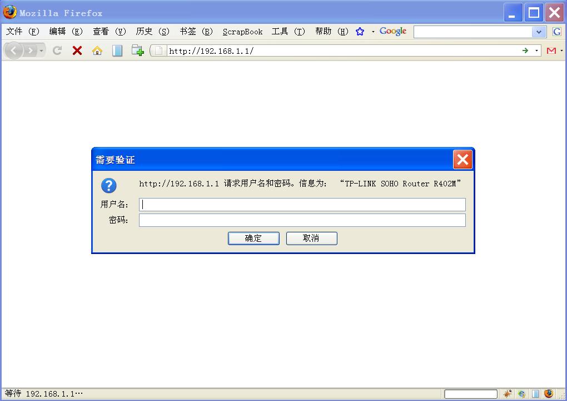Confirm login with the 确定 button

(253, 238)
